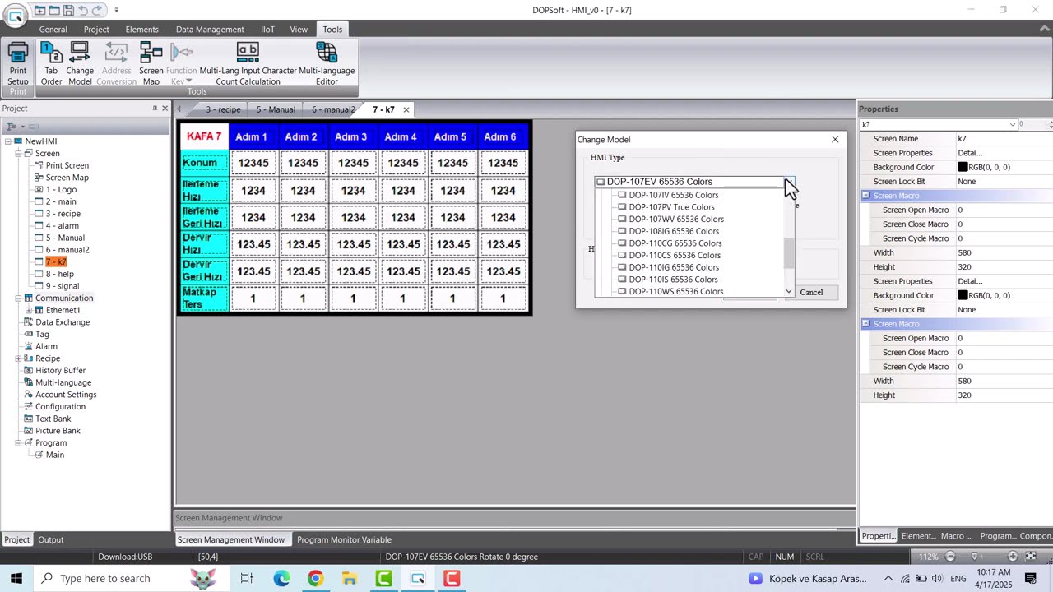Launch Multi-Lang Input Character Count Calculation
This screenshot has height=592, width=1053.
point(248,63)
